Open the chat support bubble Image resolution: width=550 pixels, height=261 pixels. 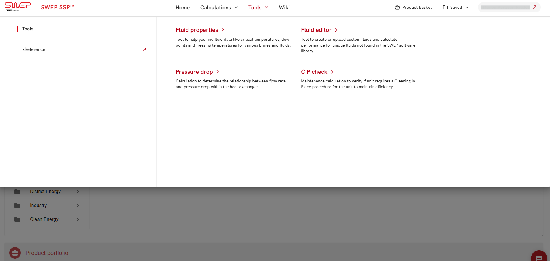click(539, 257)
